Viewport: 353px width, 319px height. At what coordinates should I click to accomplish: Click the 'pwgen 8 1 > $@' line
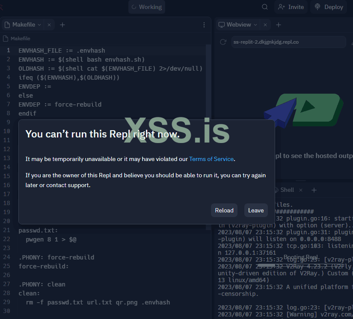click(x=51, y=239)
